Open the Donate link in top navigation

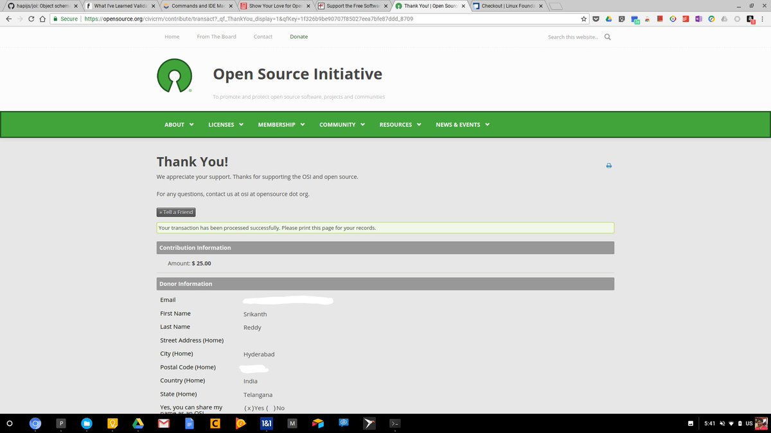coord(299,37)
